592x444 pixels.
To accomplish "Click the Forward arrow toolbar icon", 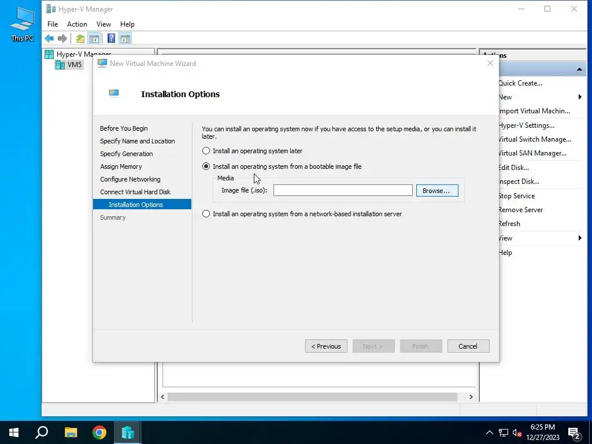I will [x=62, y=38].
